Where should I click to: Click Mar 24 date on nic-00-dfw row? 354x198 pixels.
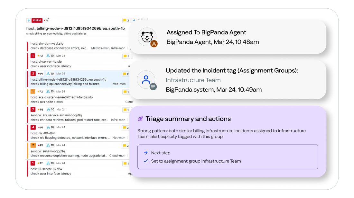coord(61,127)
